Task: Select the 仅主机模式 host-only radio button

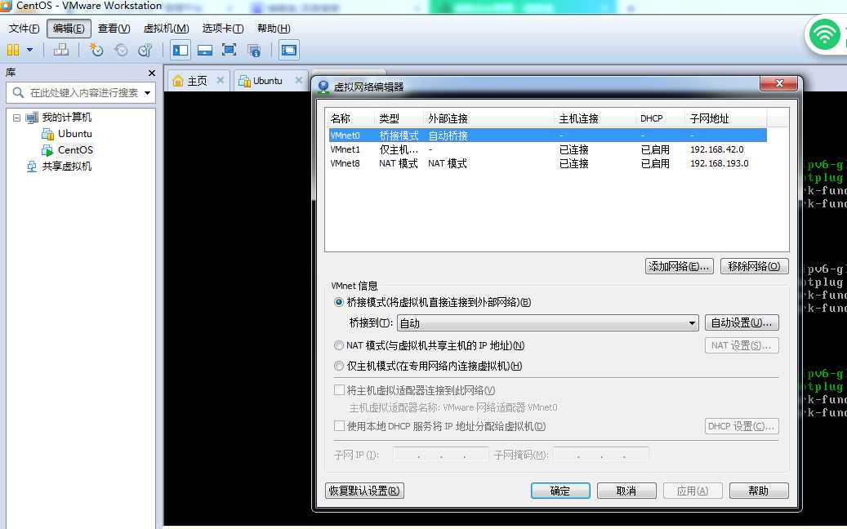Action: coord(339,366)
